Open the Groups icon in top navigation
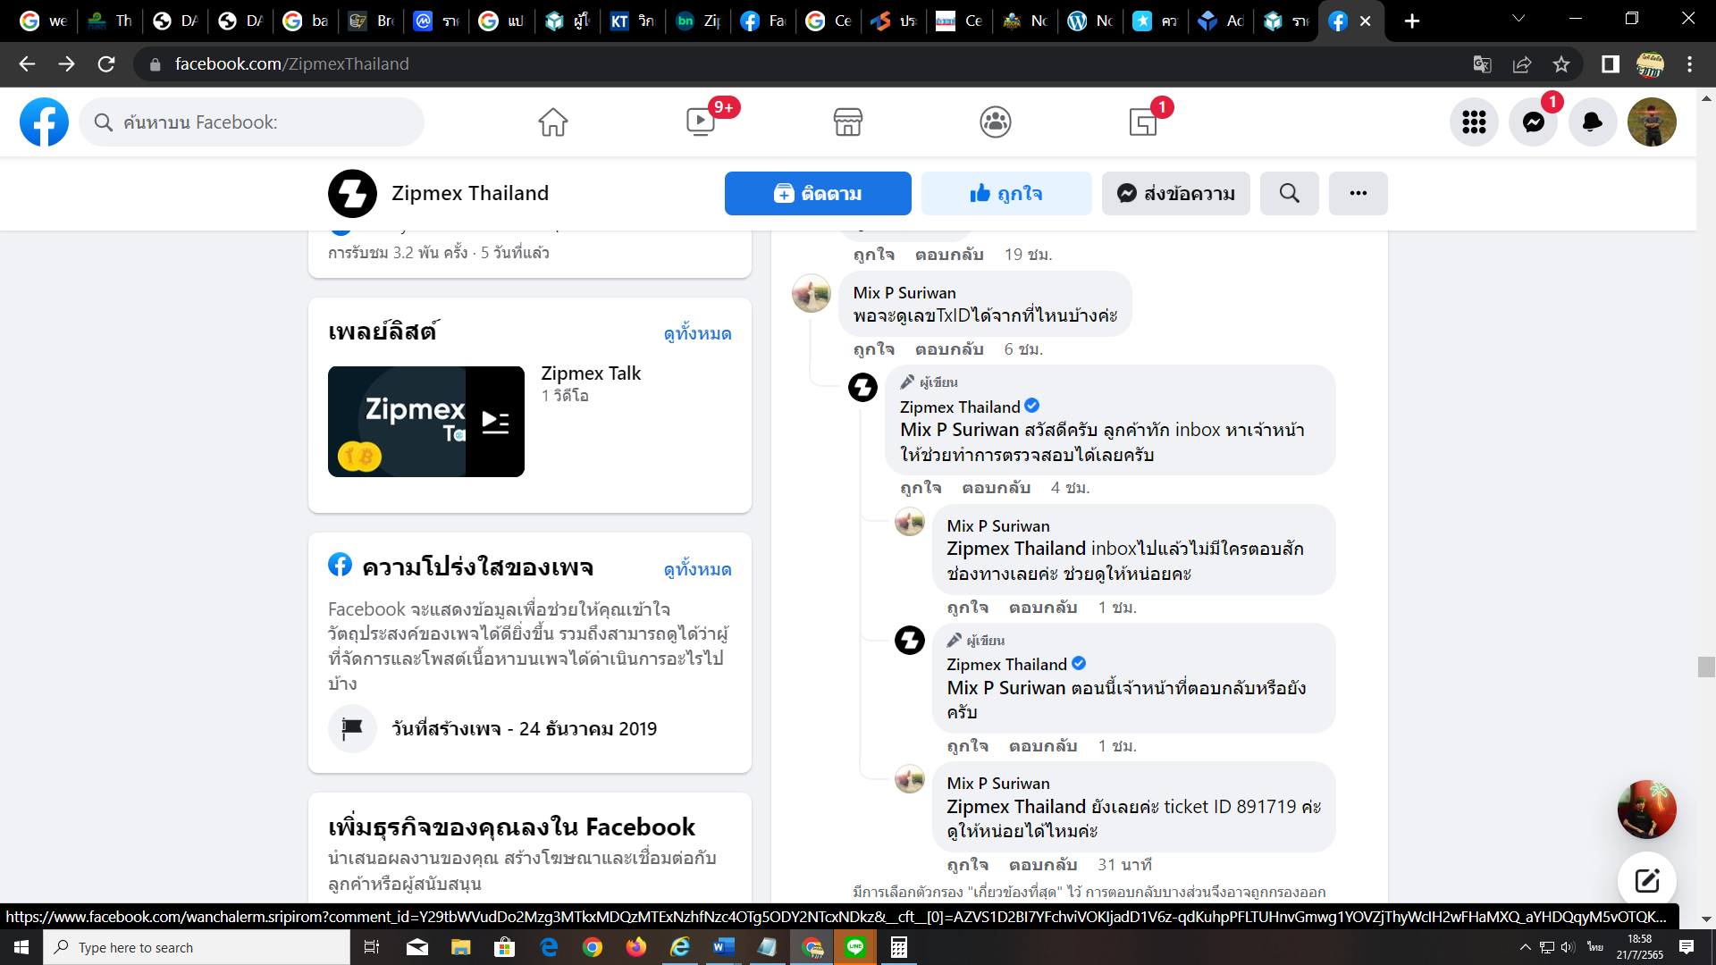The width and height of the screenshot is (1716, 965). (x=995, y=122)
